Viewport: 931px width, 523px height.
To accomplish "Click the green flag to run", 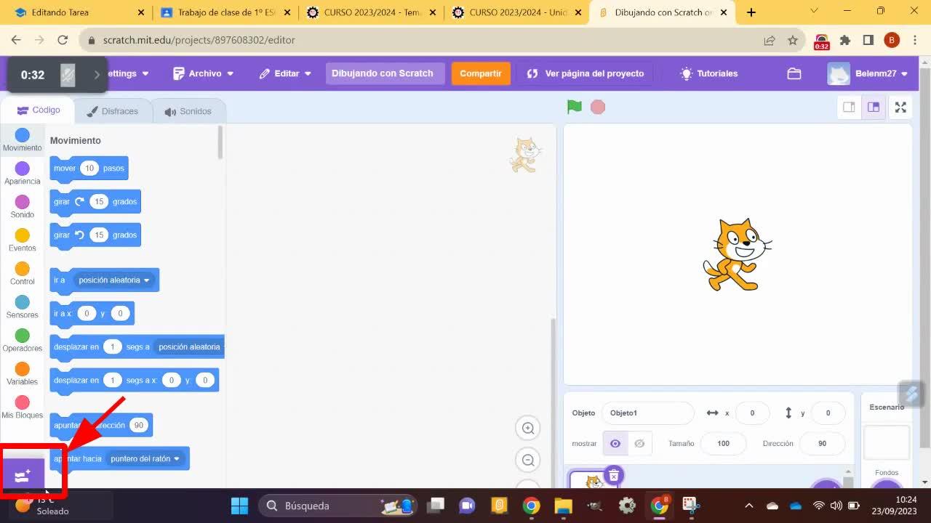I will [x=575, y=107].
